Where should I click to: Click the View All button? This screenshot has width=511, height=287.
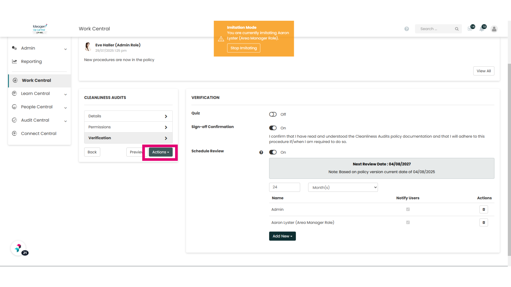(x=484, y=71)
